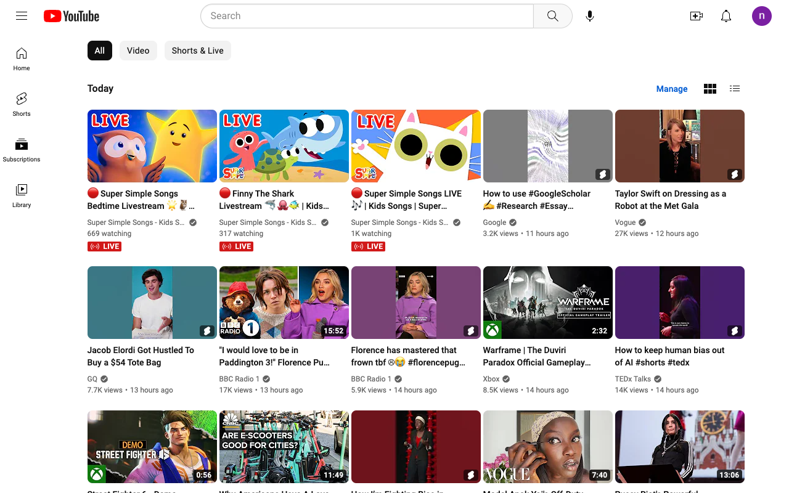Select the All filter chip
The width and height of the screenshot is (789, 493).
(x=100, y=51)
